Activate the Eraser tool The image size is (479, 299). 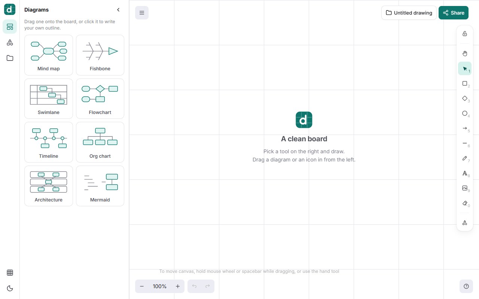pos(465,203)
